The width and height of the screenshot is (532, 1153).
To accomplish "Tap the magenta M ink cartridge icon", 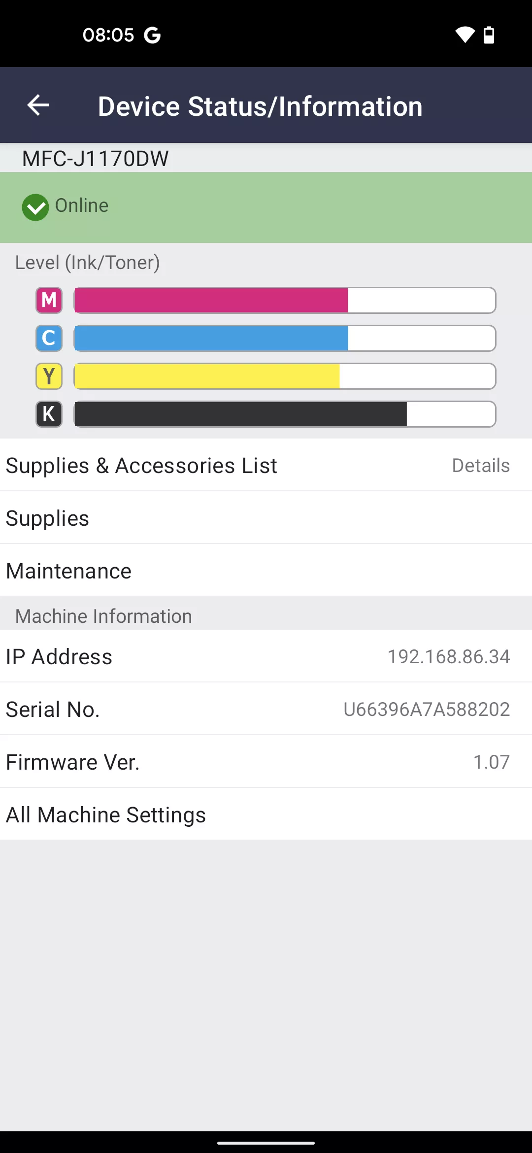I will [x=48, y=300].
